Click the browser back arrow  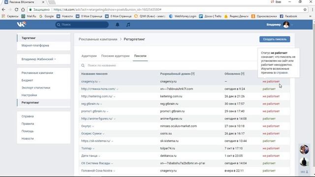click(x=3, y=10)
